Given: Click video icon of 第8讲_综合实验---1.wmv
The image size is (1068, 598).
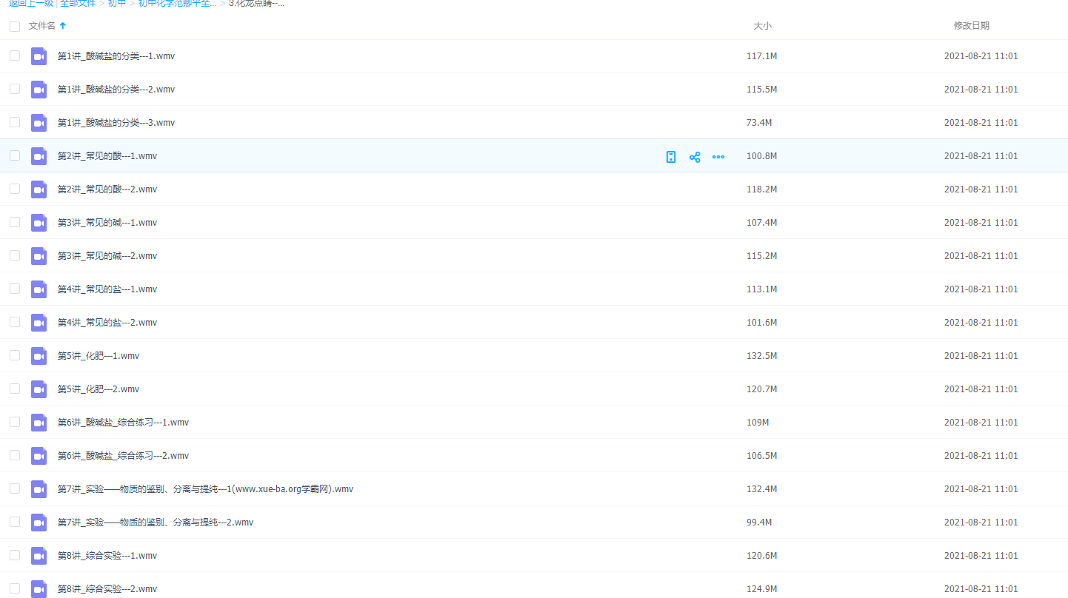Looking at the screenshot, I should click(39, 556).
